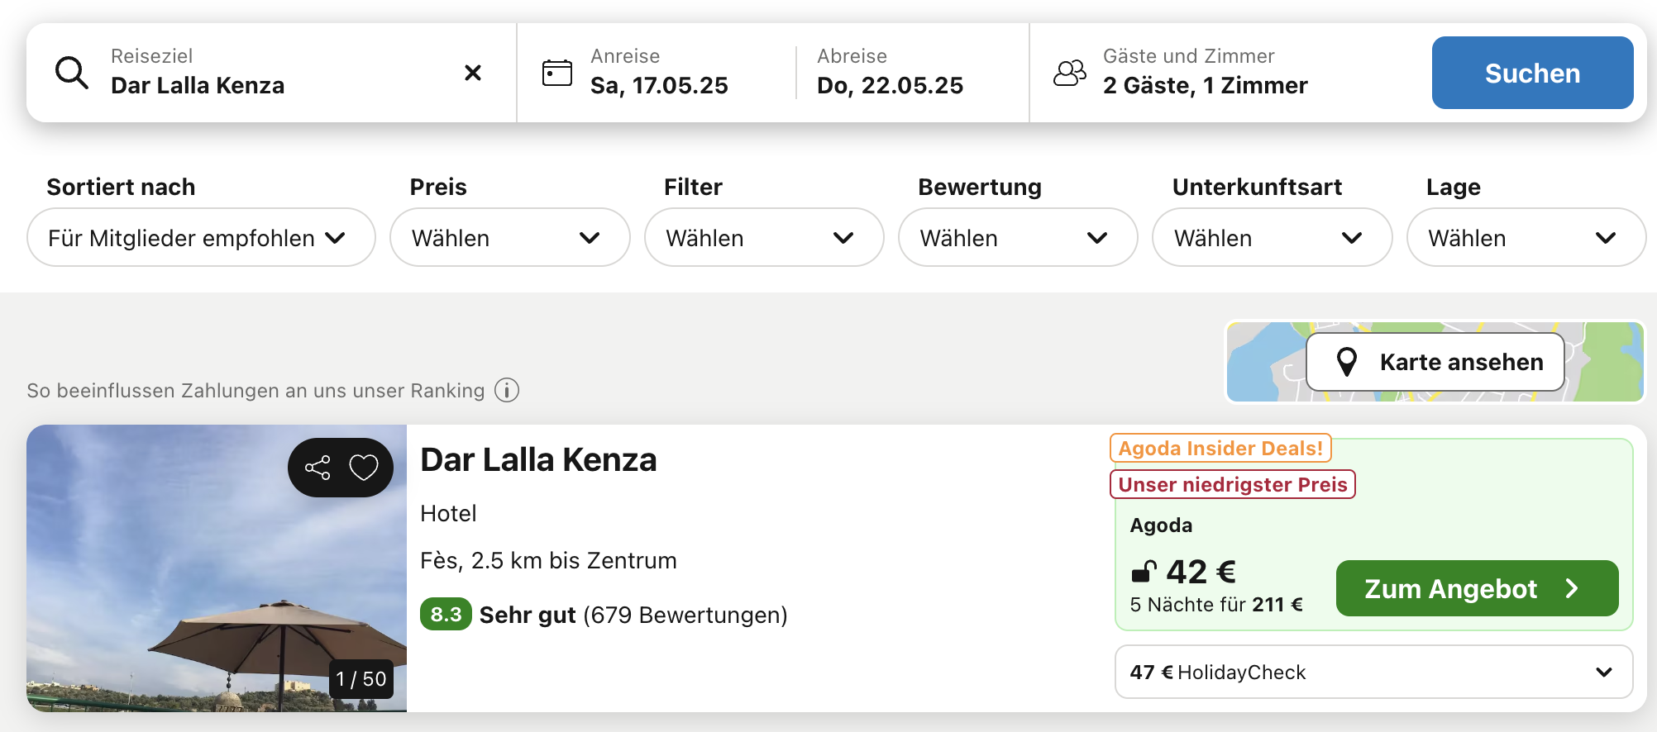Open the Unterkunftsart dropdown
Viewport: 1657px width, 732px height.
tap(1272, 238)
